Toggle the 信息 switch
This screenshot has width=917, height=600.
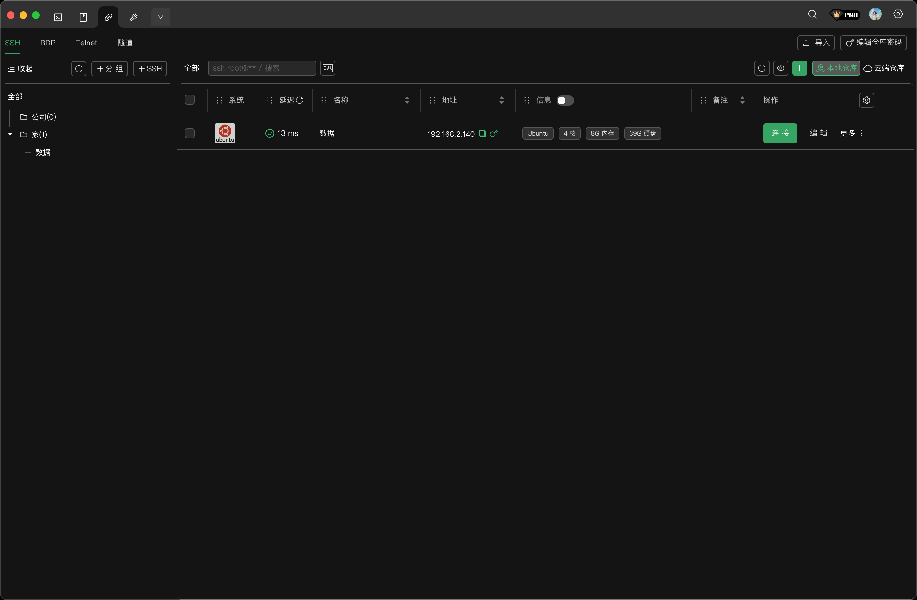pos(565,101)
